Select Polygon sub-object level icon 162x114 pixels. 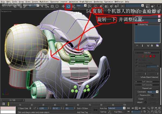click(x=150, y=56)
